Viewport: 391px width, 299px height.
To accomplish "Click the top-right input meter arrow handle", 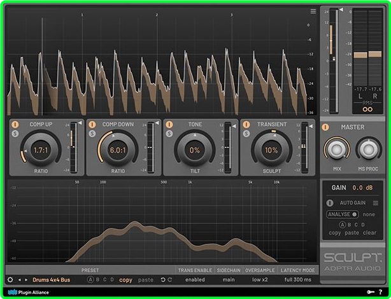I will (341, 10).
